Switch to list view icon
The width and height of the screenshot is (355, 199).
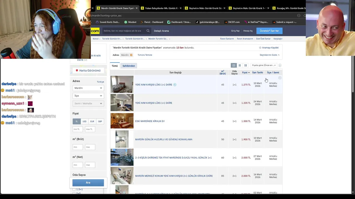tap(240, 66)
